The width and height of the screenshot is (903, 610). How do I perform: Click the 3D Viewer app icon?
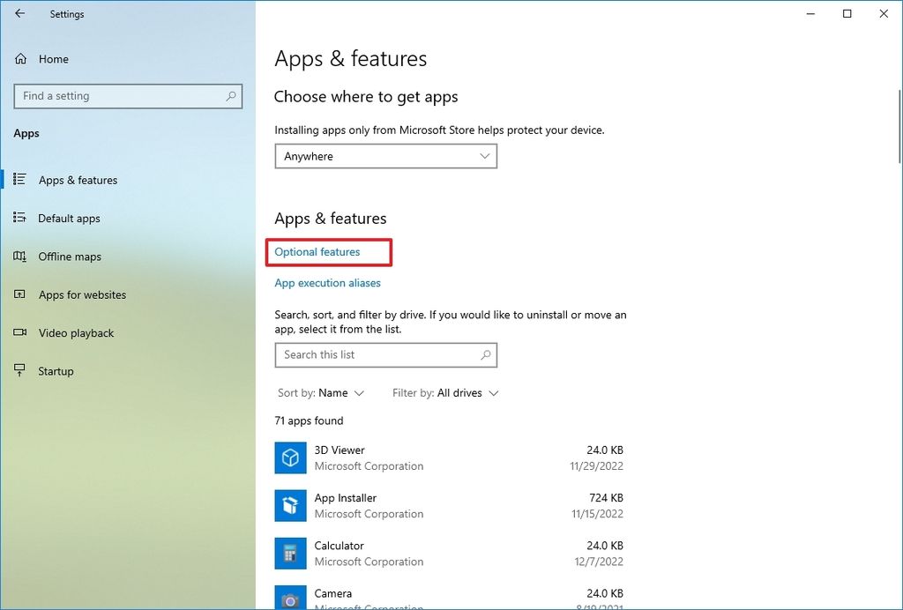click(290, 457)
